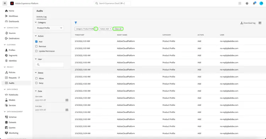Click the Adobe logo icon
Viewport: 266px width, 139px height.
point(12,4)
